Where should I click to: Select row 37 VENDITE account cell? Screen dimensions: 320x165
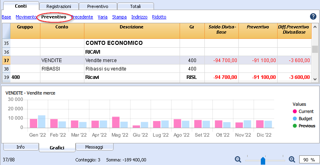[62, 60]
